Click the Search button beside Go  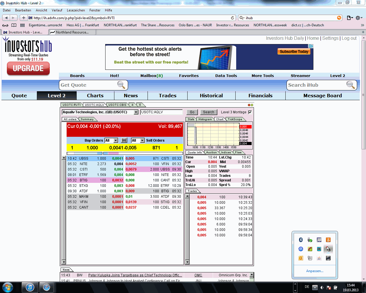(x=208, y=112)
